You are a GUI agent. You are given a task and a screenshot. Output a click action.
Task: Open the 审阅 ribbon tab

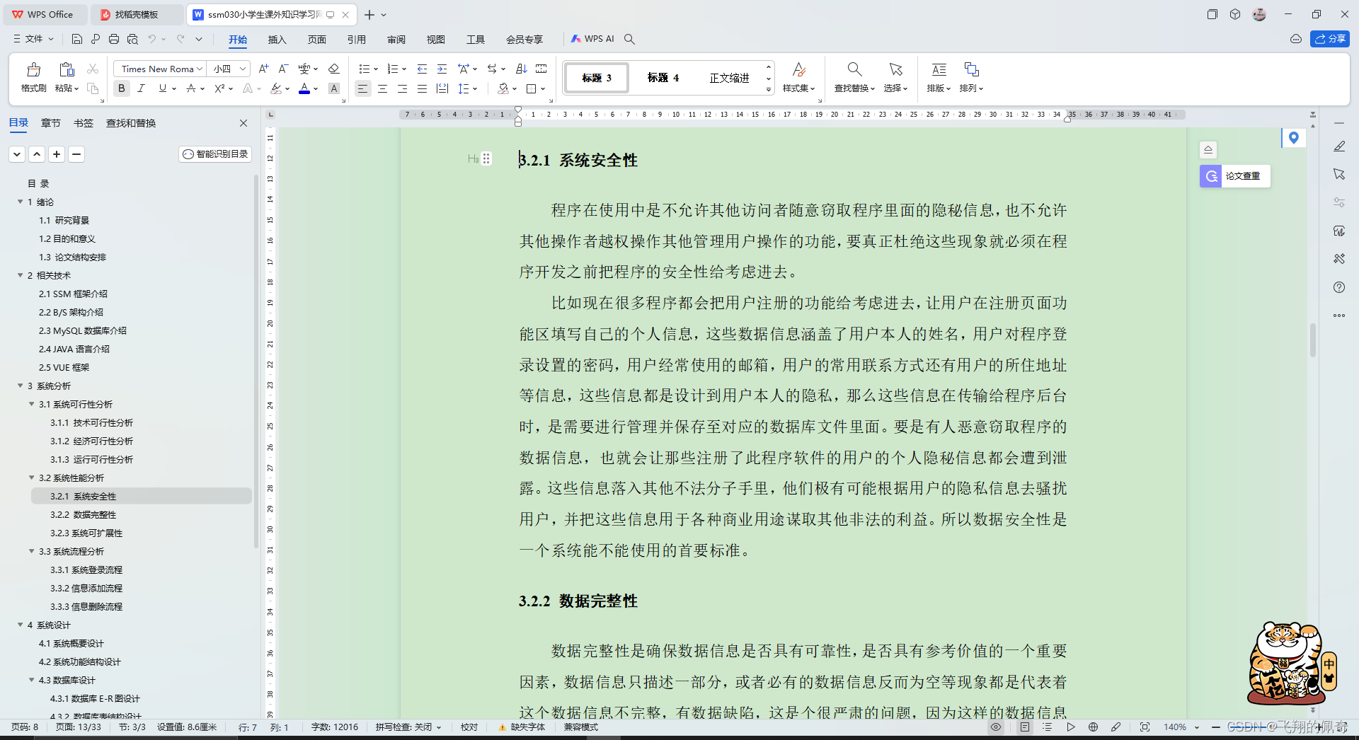(396, 40)
